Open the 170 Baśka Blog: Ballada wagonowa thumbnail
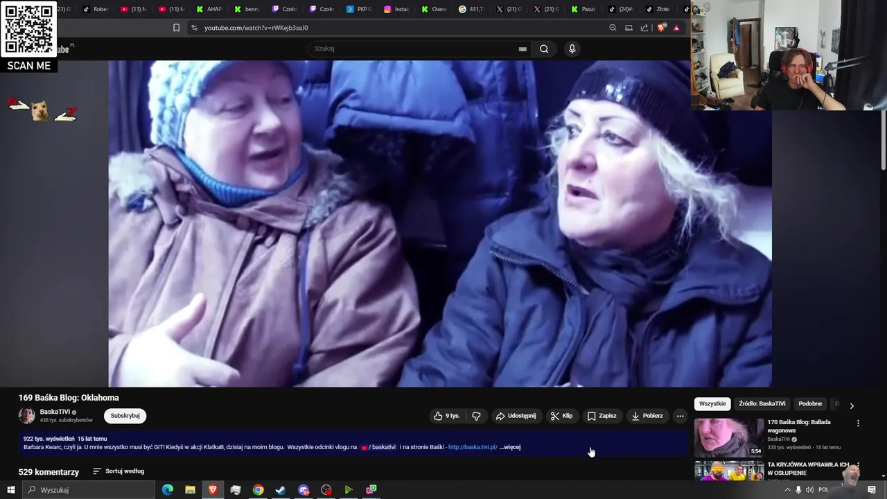Viewport: 887px width, 499px height. [x=729, y=437]
